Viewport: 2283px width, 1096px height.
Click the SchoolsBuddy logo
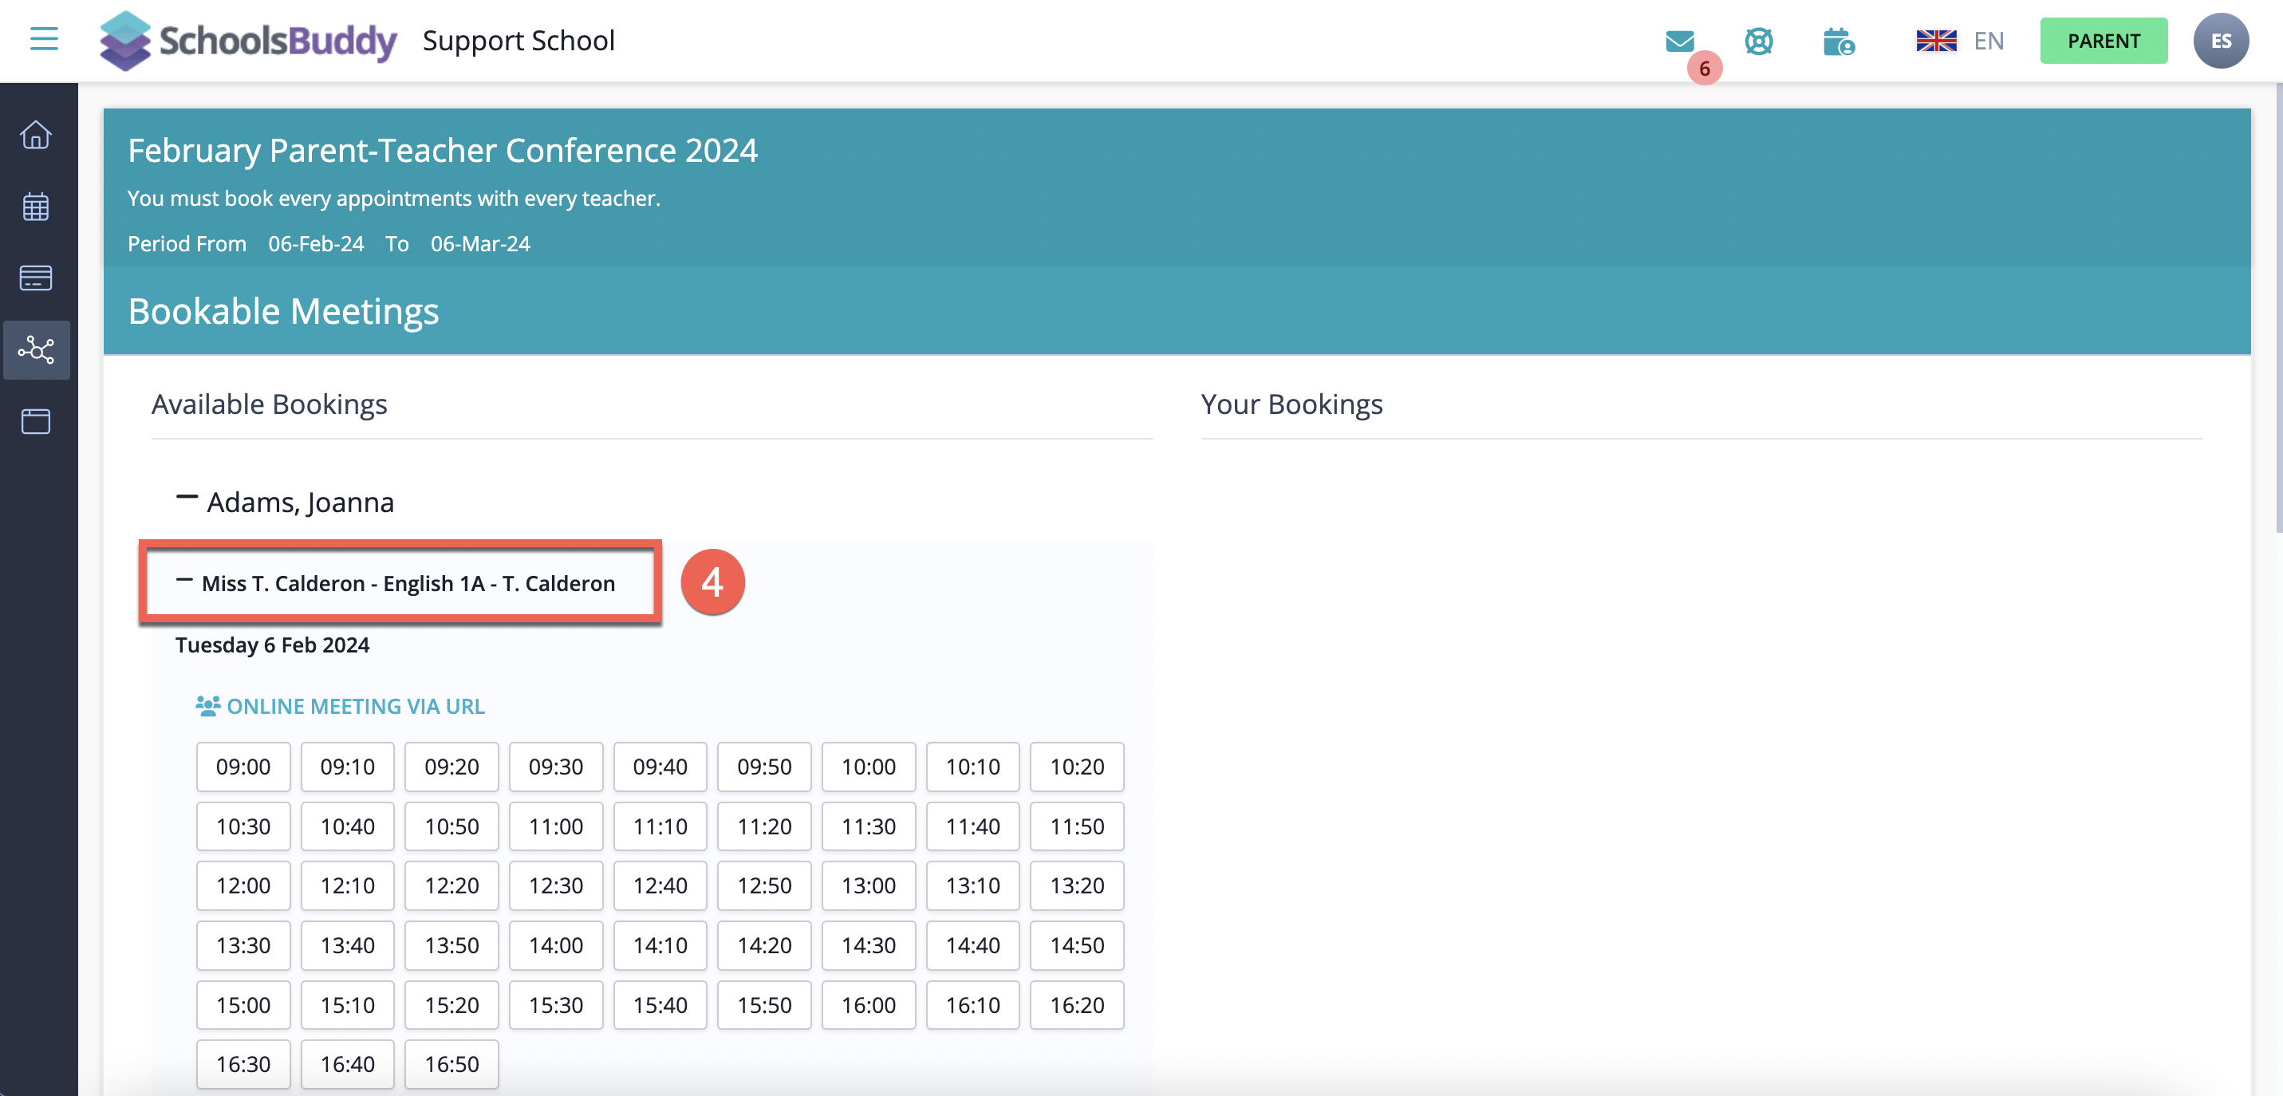tap(248, 41)
